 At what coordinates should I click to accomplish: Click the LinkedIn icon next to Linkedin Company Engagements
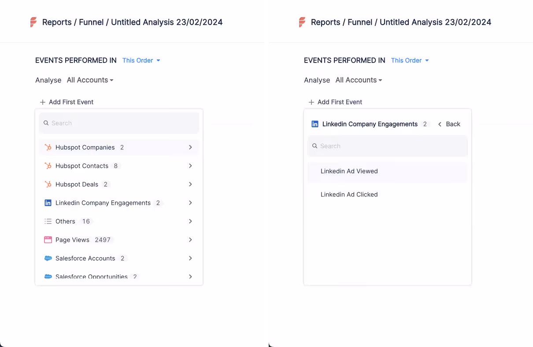pyautogui.click(x=48, y=203)
